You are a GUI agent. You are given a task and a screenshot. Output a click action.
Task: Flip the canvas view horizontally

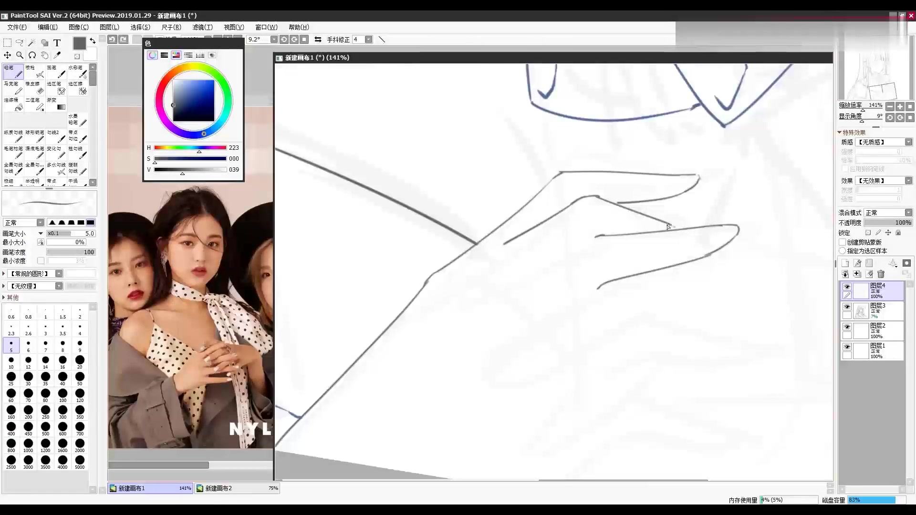tap(318, 40)
